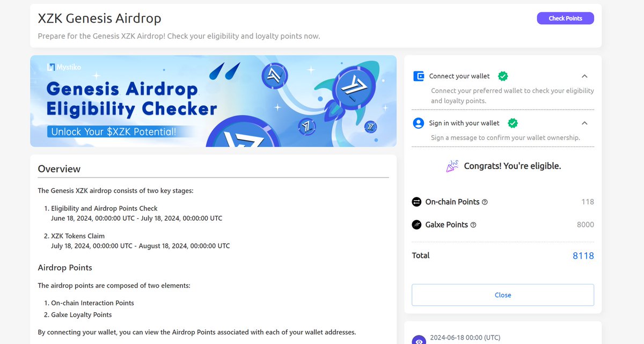Click 'XZK Tokens Claim' list item

(x=78, y=236)
